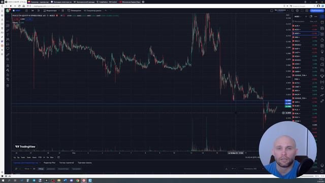325x183 pixels.
Task: Open the Windows Start menu
Action: [x=3, y=180]
